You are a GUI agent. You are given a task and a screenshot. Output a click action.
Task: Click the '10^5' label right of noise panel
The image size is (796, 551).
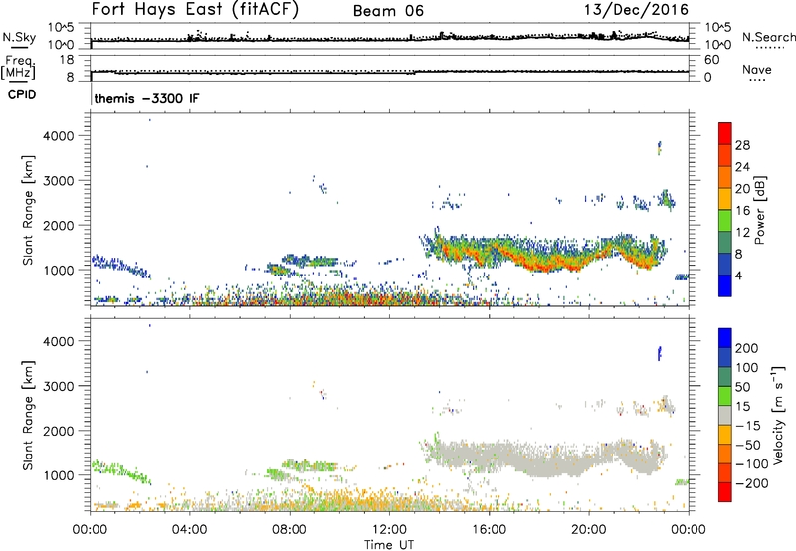coord(717,27)
